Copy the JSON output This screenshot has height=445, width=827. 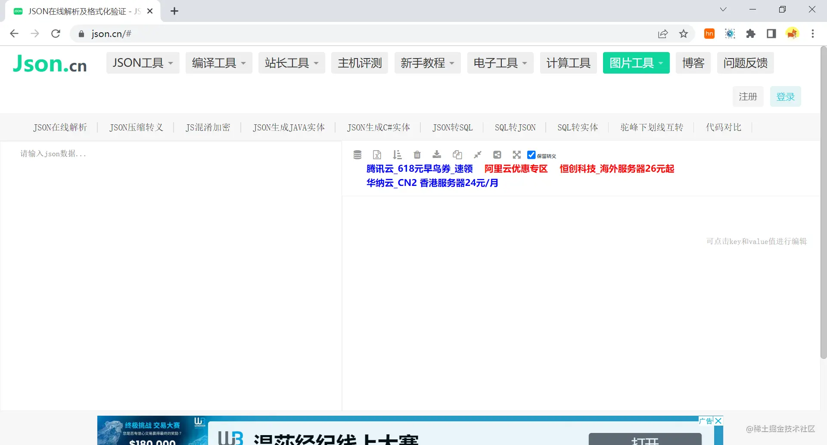(457, 155)
